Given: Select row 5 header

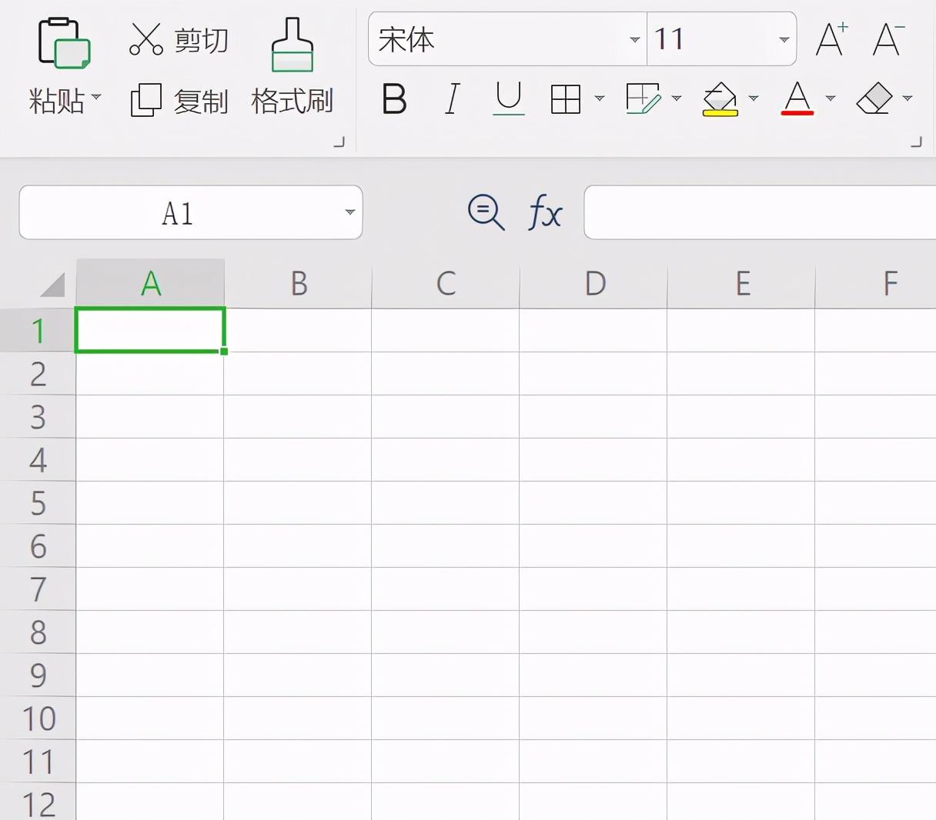Looking at the screenshot, I should (x=38, y=503).
